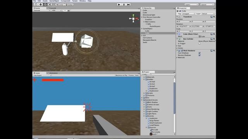Expand the Materials property in Mesh Renderer
The width and height of the screenshot is (248, 139).
click(x=177, y=58)
